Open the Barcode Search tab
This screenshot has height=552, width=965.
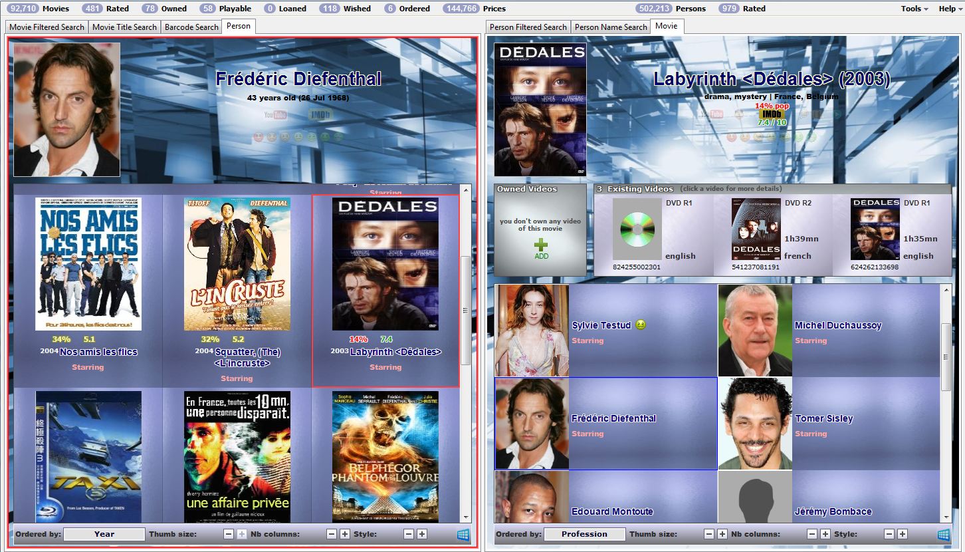(191, 27)
